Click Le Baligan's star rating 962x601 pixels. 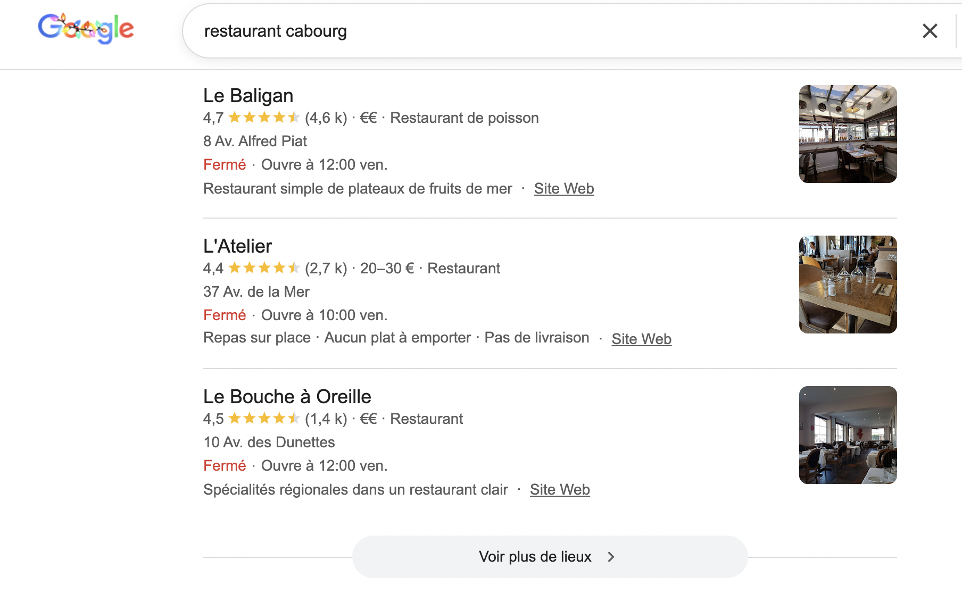click(264, 118)
